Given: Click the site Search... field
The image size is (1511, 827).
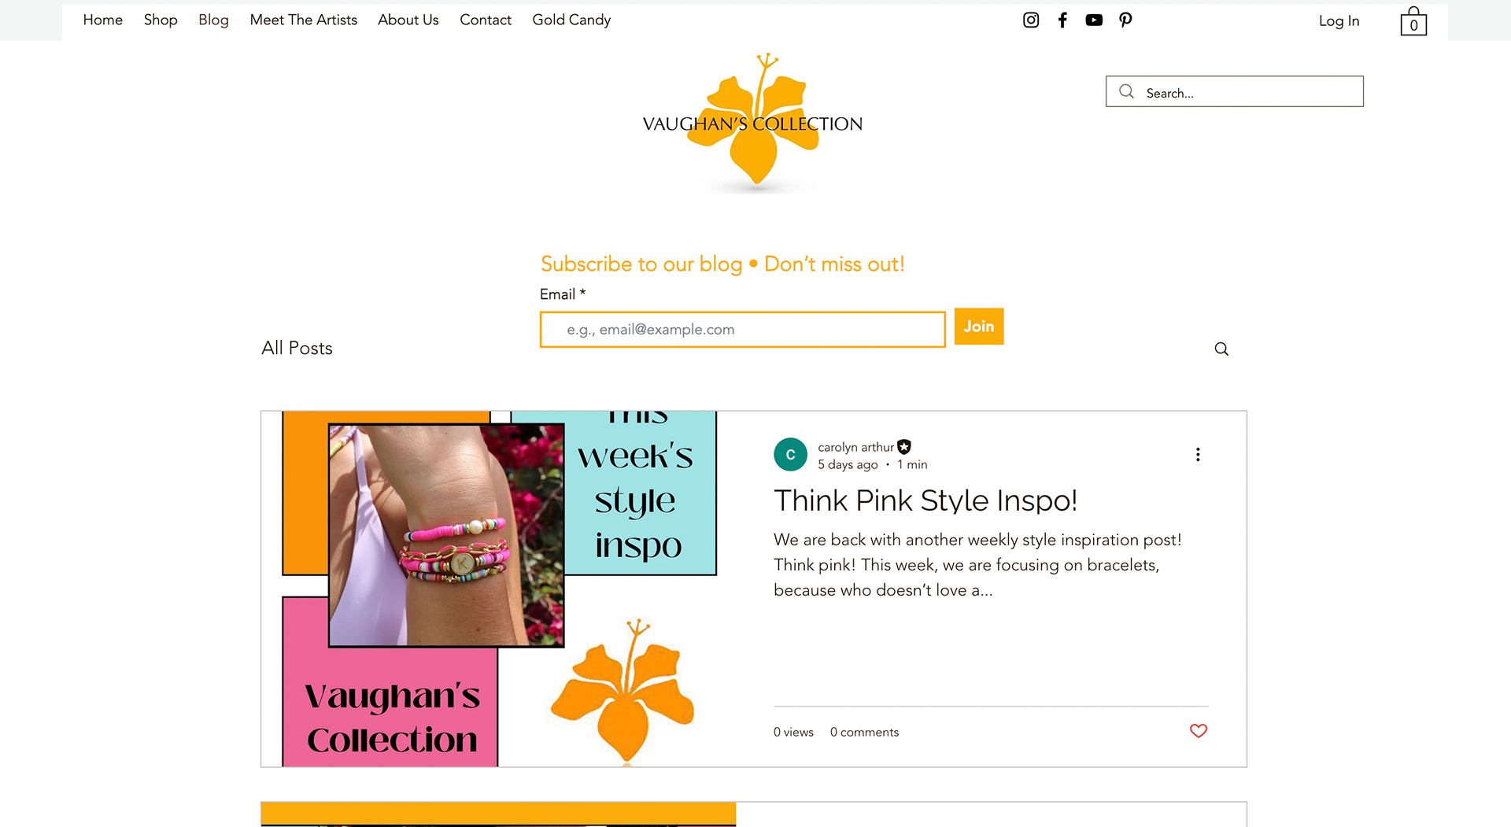Looking at the screenshot, I should click(x=1235, y=92).
